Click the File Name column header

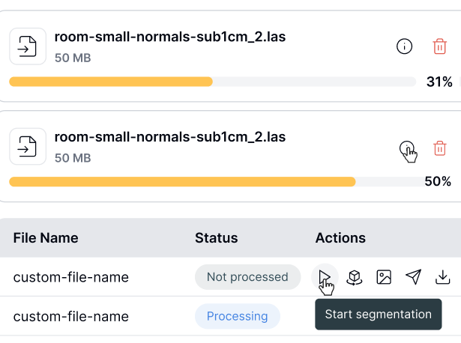[x=46, y=238]
